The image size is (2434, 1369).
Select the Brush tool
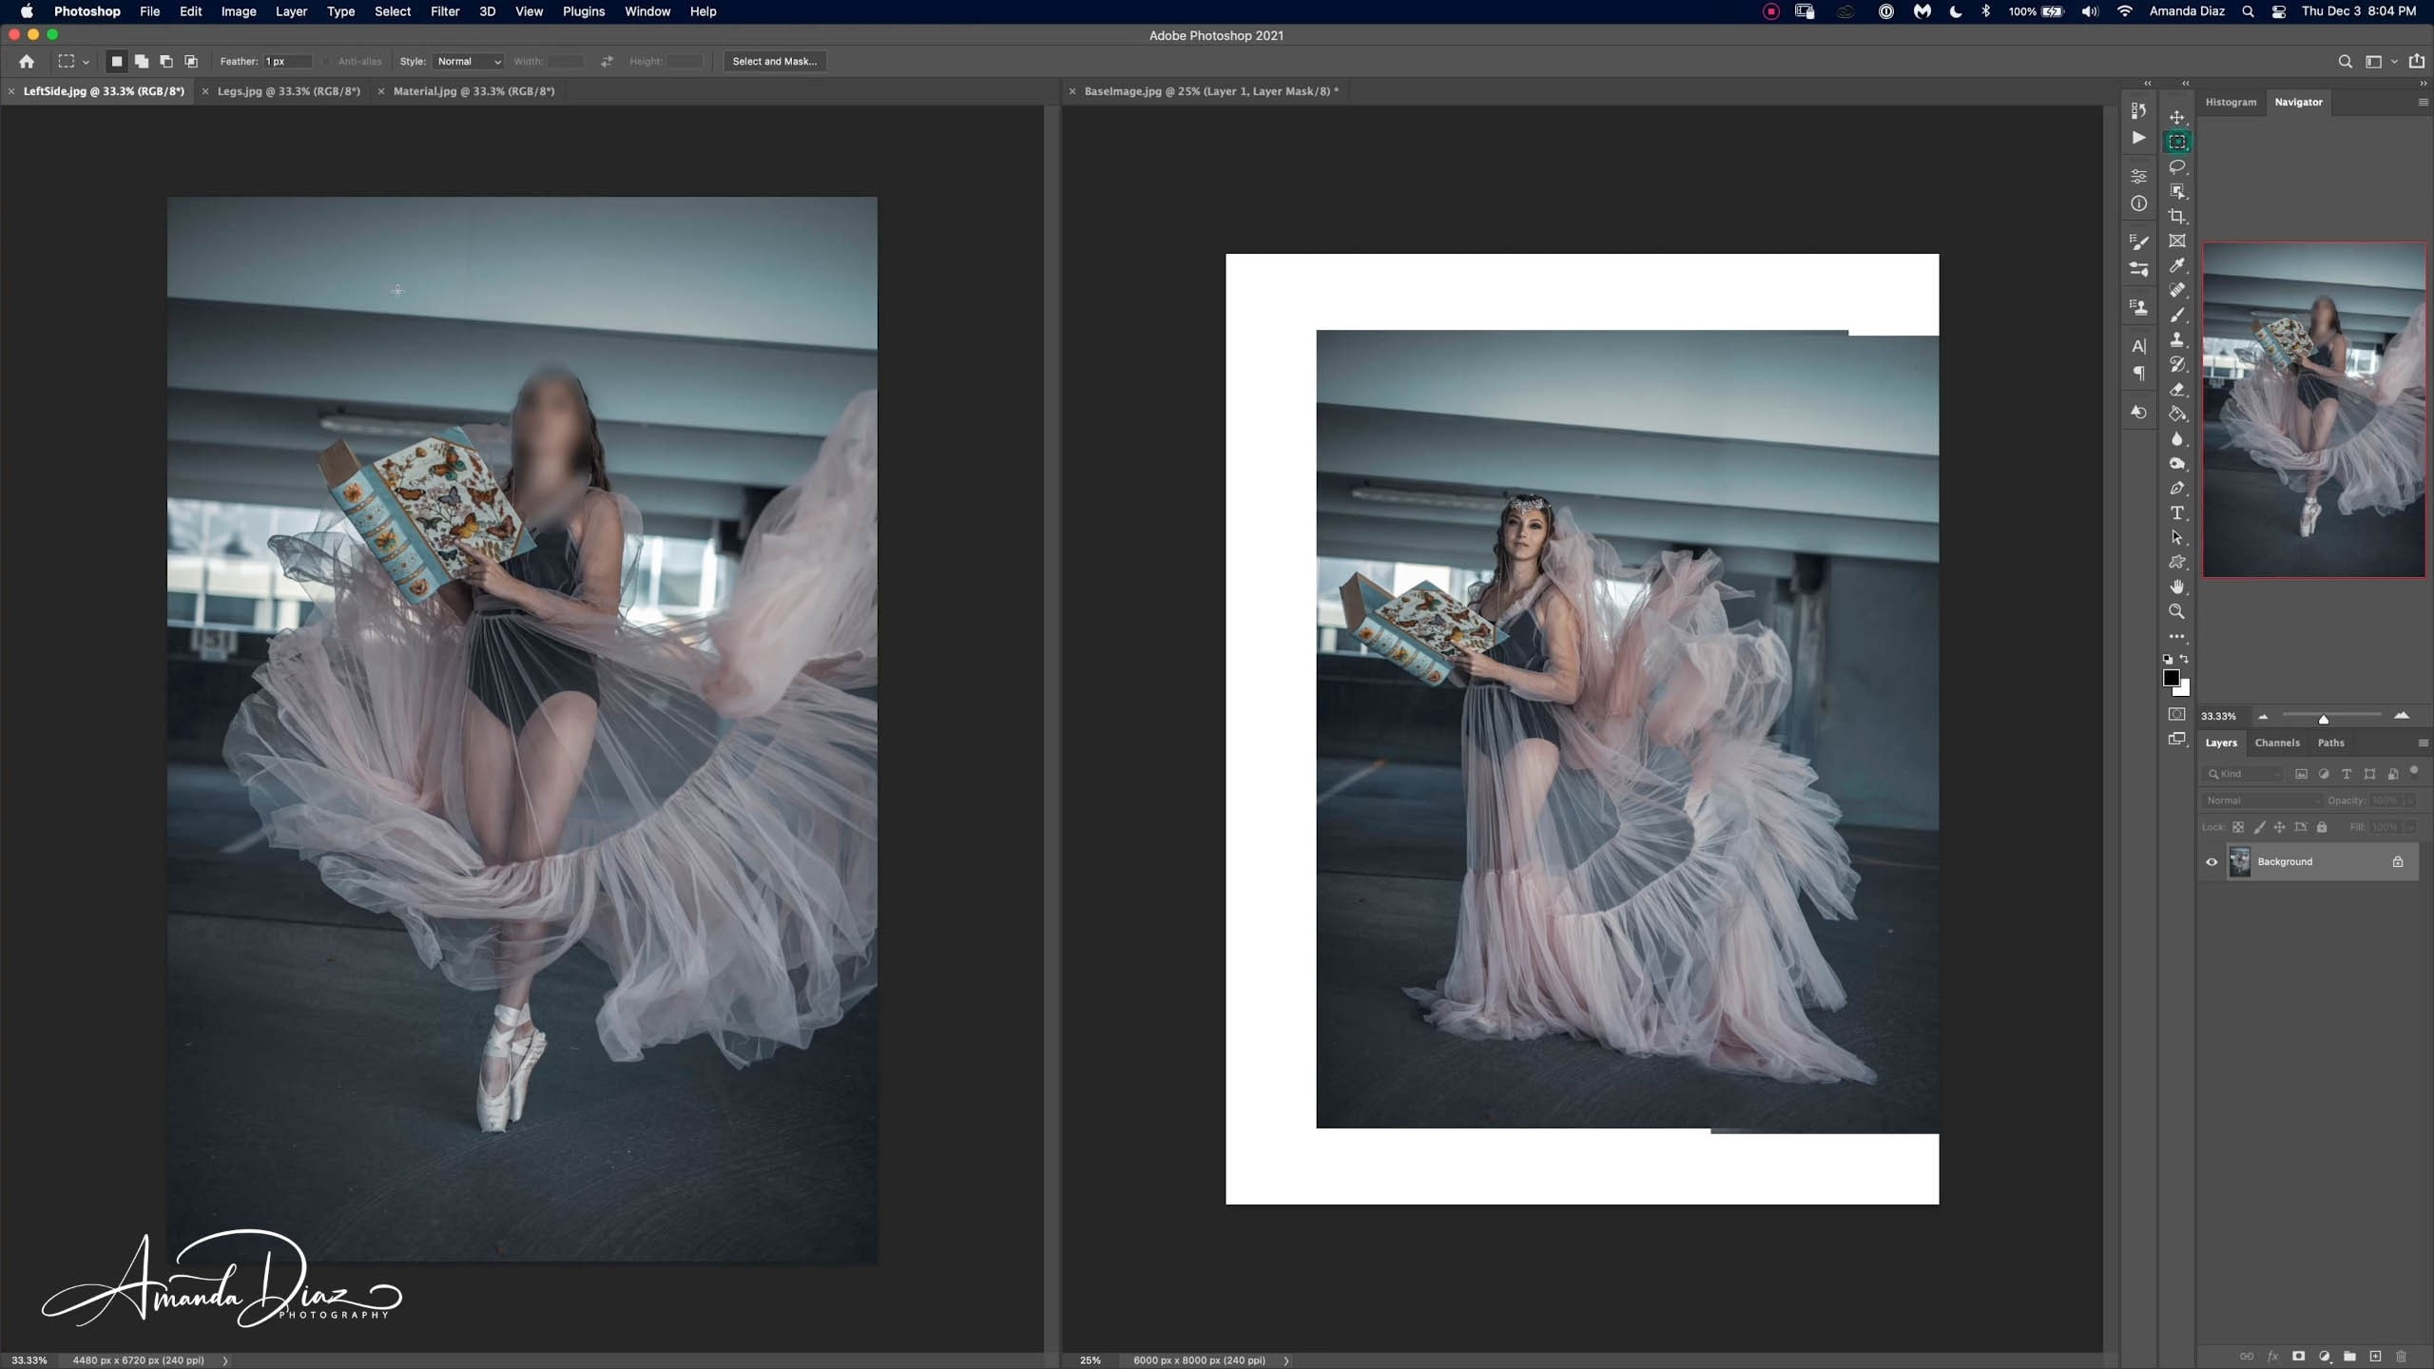[x=2176, y=316]
